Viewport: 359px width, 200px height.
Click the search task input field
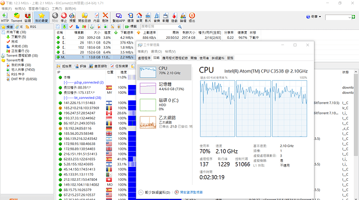click(x=159, y=26)
